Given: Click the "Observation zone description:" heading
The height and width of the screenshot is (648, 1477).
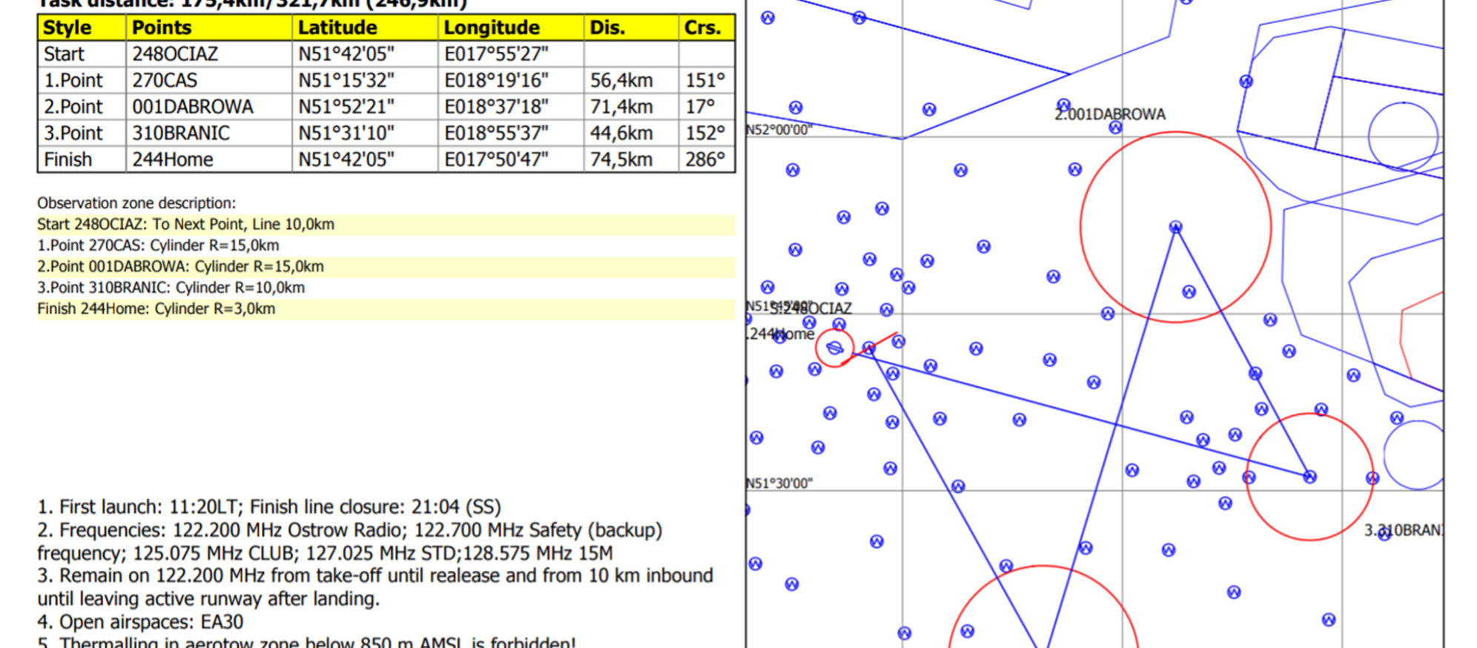Looking at the screenshot, I should 136,203.
